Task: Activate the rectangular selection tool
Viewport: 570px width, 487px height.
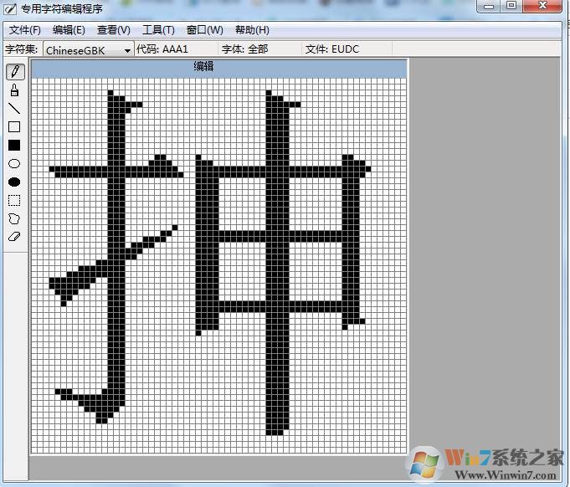Action: pos(14,201)
